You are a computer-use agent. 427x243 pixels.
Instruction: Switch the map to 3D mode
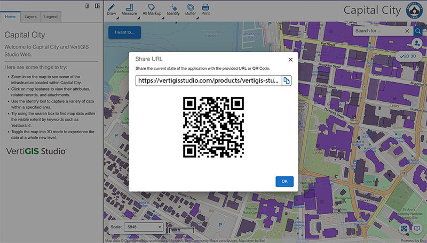click(x=413, y=56)
